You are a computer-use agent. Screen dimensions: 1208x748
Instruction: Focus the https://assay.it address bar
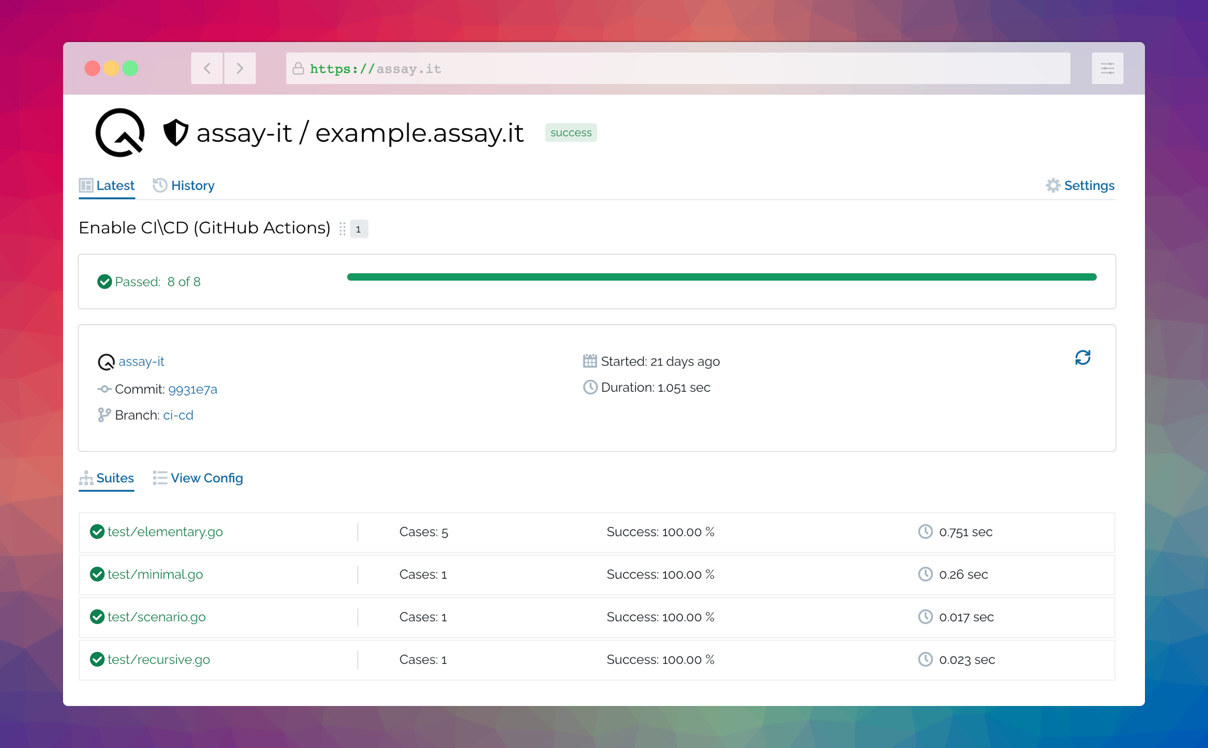[678, 68]
